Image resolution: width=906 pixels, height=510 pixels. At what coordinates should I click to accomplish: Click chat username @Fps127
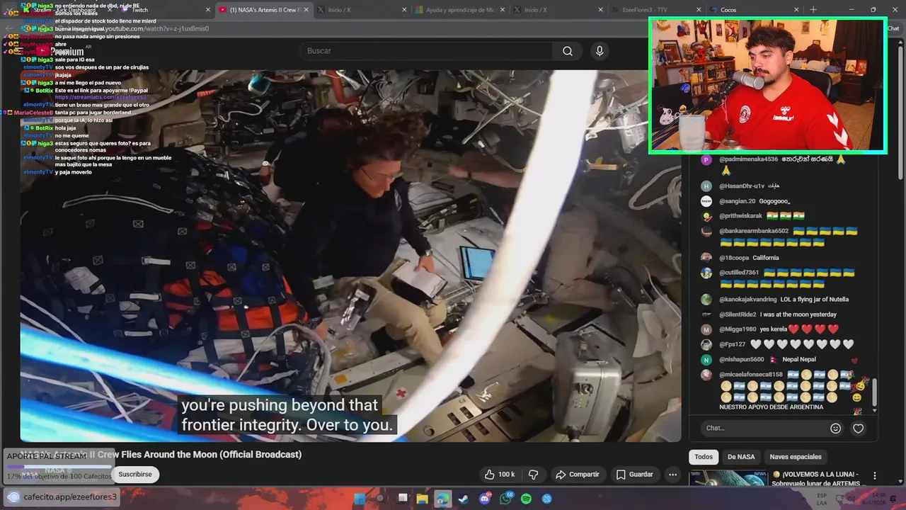tap(733, 344)
